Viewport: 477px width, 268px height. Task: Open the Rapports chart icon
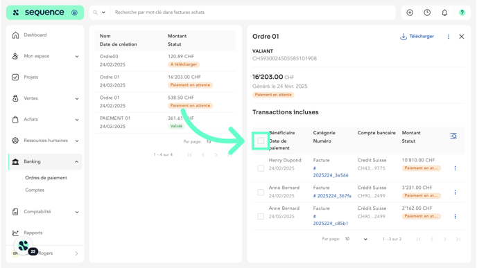(x=15, y=233)
